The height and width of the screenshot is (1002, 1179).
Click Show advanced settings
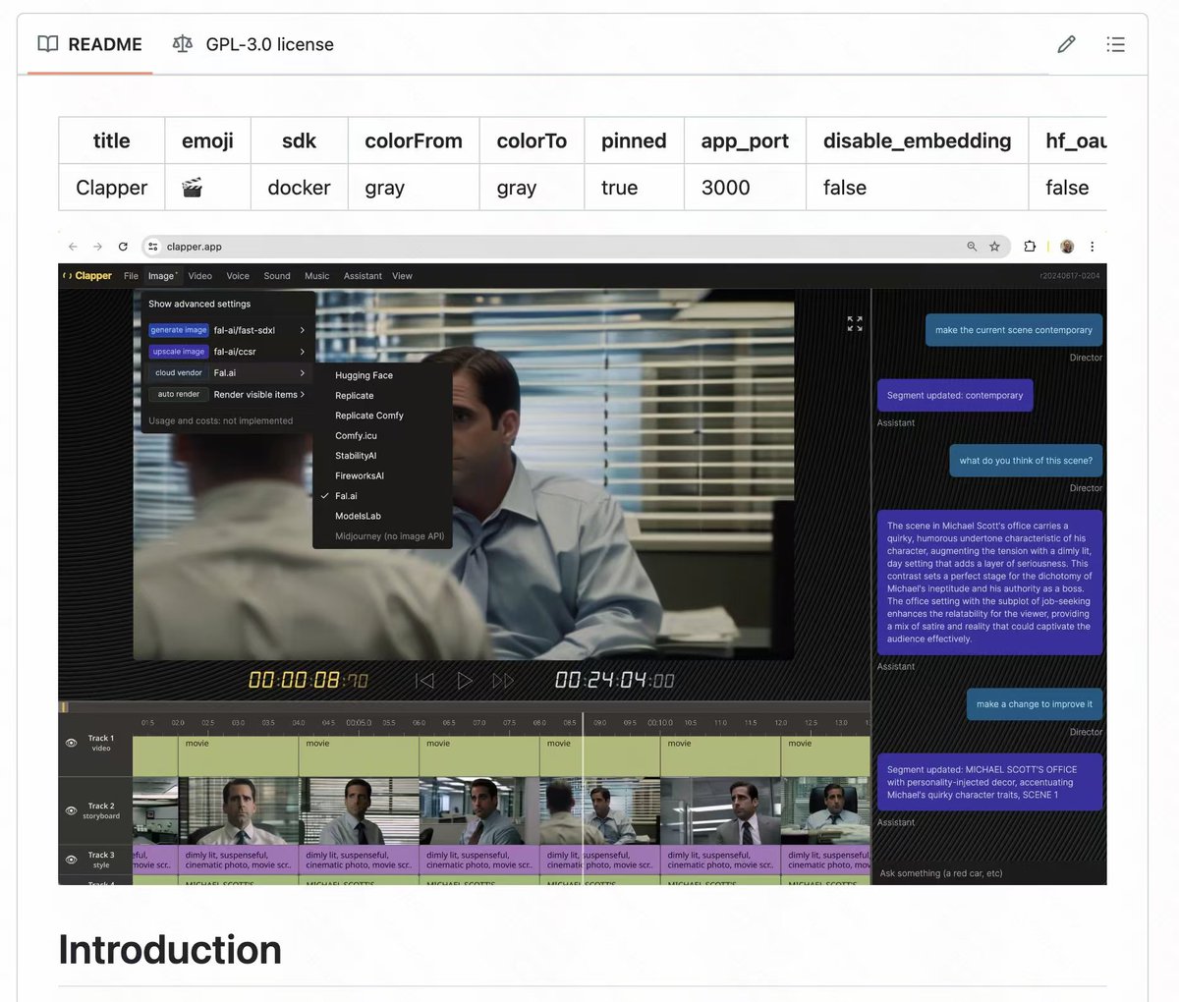(x=199, y=305)
